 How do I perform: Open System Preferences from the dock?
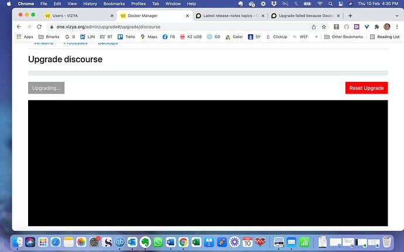[x=94, y=242]
